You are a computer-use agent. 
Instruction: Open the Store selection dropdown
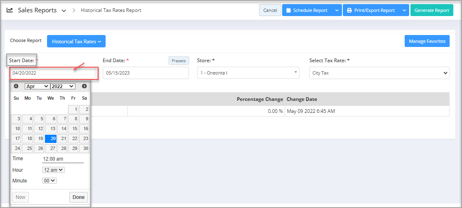(248, 73)
